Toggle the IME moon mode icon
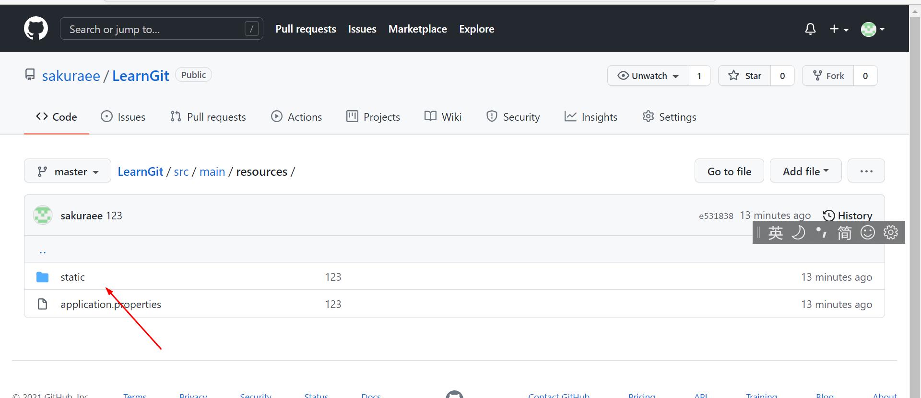Image resolution: width=921 pixels, height=398 pixels. 798,233
